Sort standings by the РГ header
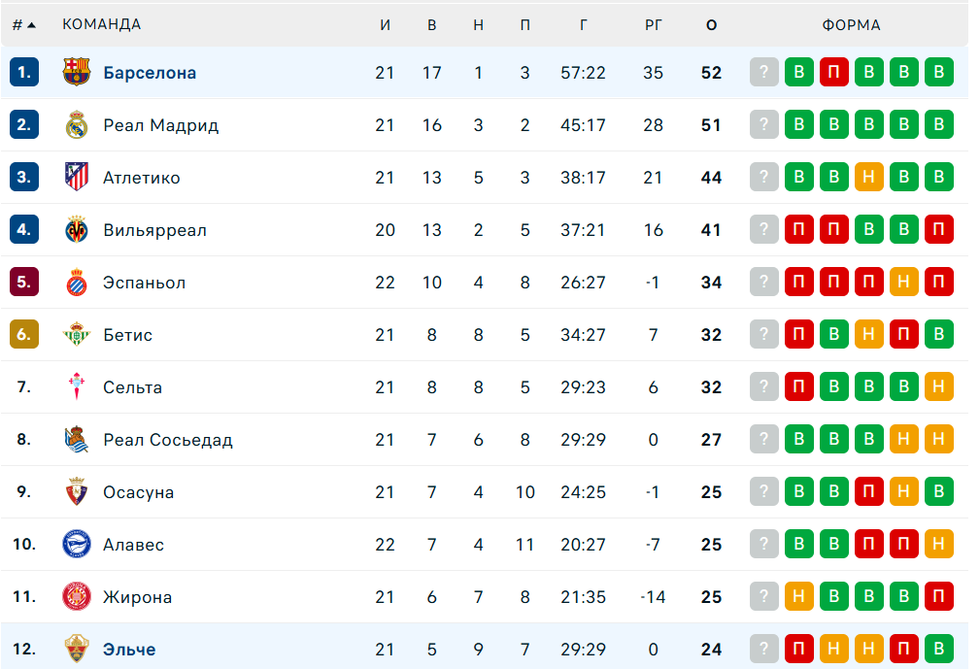980x669 pixels. pyautogui.click(x=654, y=25)
